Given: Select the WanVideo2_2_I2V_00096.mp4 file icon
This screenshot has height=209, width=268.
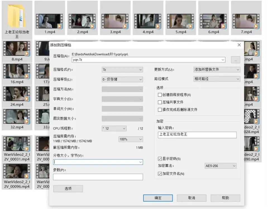Looking at the screenshot, I should (17, 171).
